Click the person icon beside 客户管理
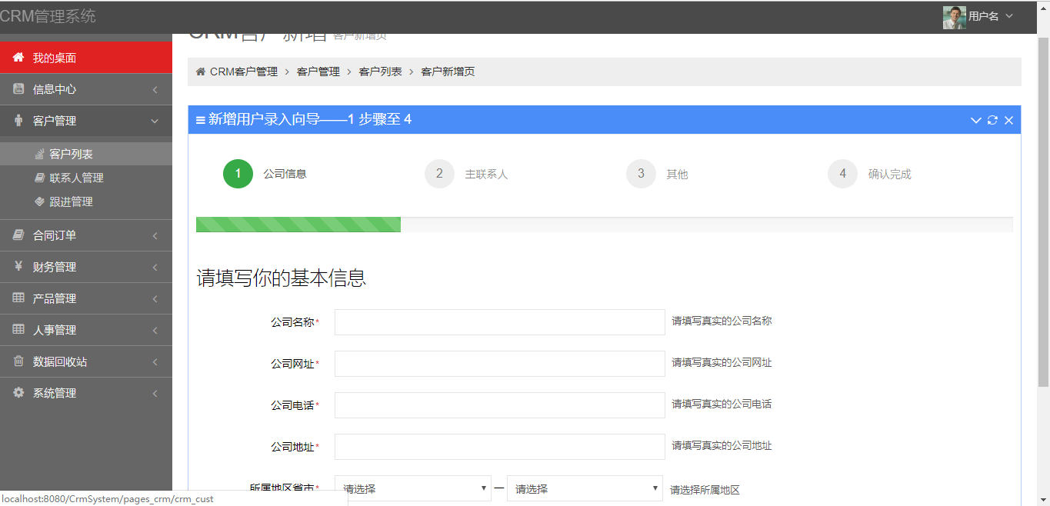Viewport: 1050px width, 506px height. tap(18, 121)
